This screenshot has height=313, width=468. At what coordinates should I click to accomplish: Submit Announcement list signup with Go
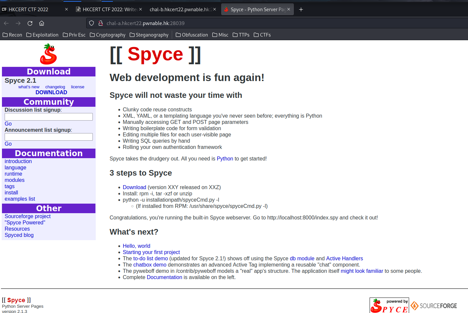click(8, 144)
